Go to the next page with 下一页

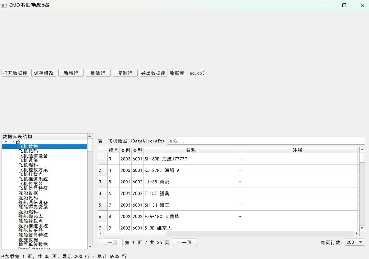[x=184, y=242]
